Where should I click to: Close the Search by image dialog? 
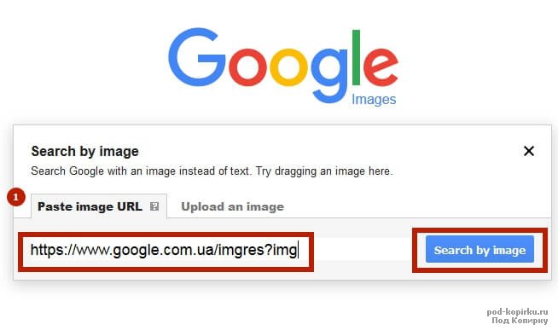tap(529, 151)
